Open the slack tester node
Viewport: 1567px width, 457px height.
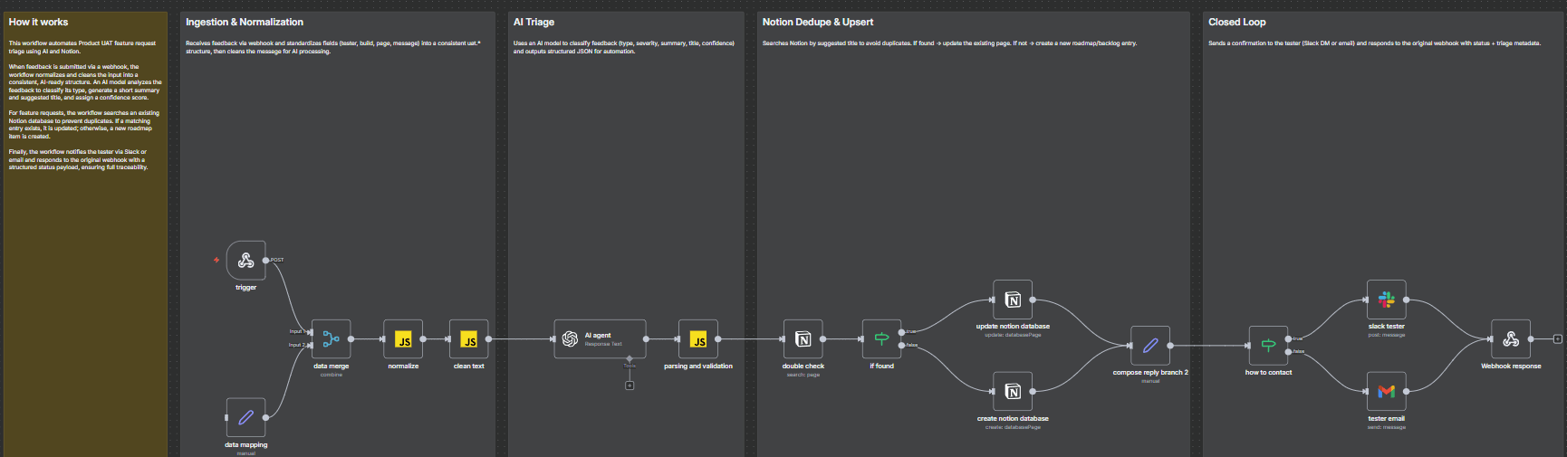1386,300
